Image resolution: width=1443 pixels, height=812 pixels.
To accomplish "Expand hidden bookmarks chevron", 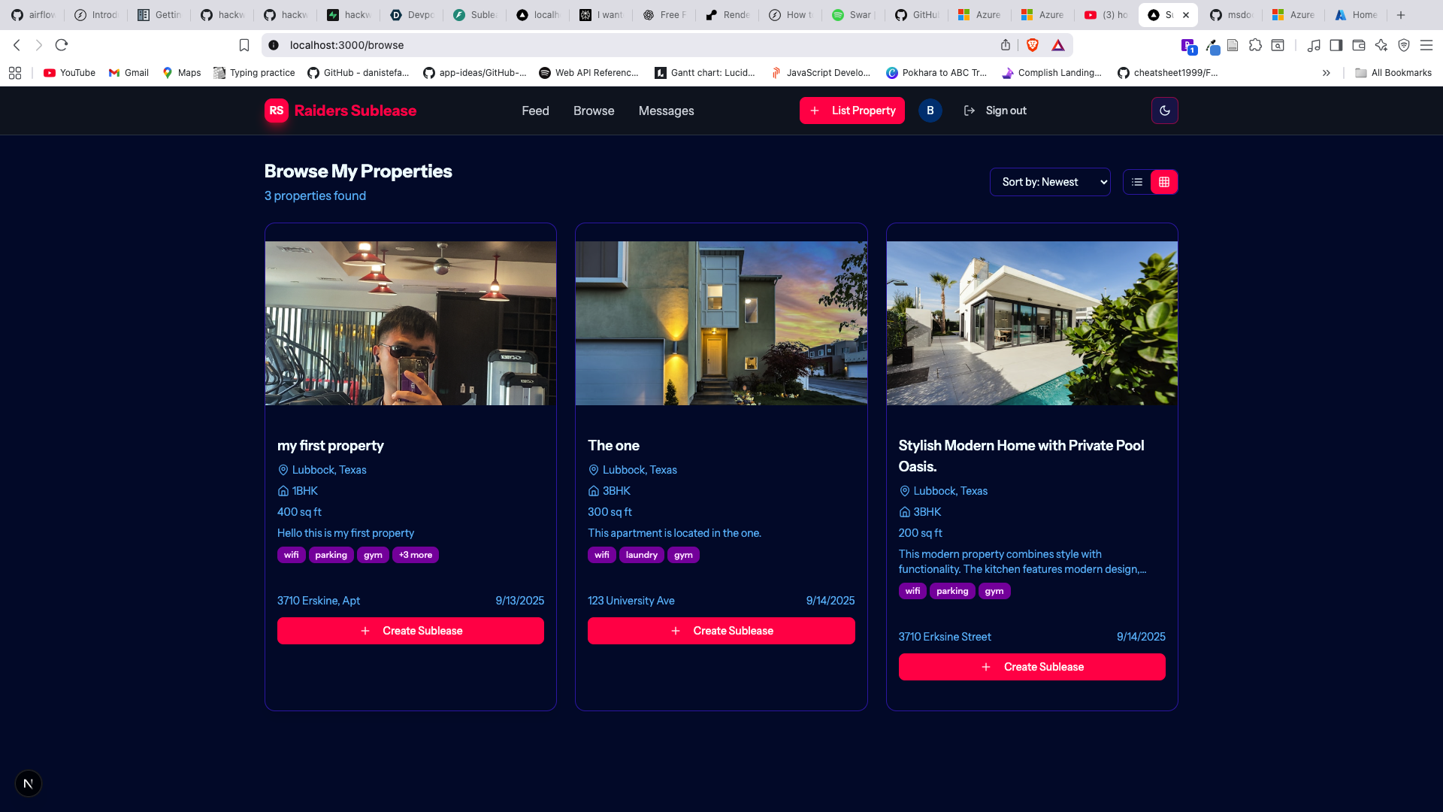I will tap(1327, 73).
